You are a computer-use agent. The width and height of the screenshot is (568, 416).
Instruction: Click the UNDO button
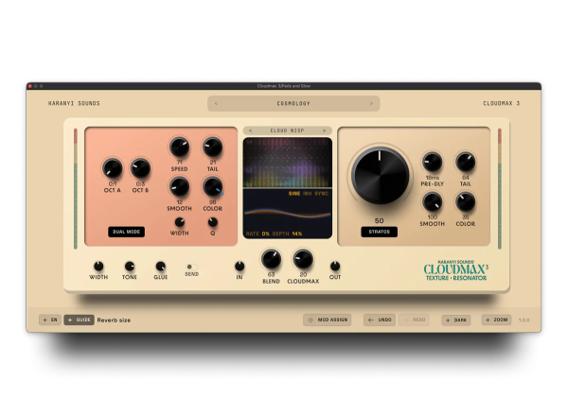(x=380, y=320)
